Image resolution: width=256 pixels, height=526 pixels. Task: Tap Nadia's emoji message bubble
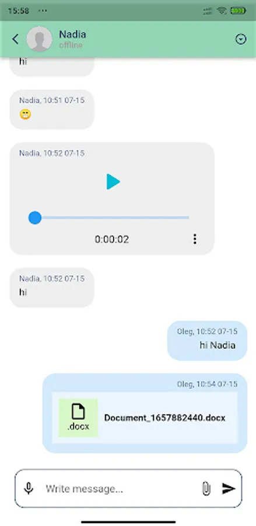(52, 109)
